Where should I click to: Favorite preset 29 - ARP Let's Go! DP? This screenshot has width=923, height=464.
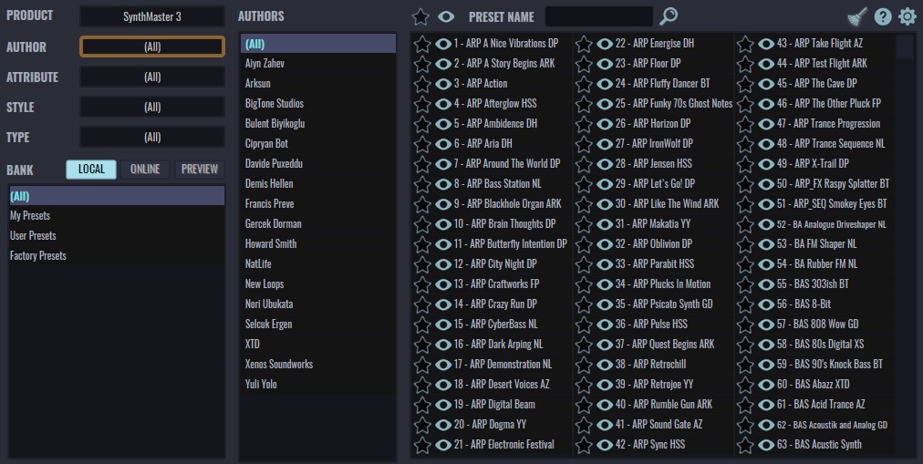pos(584,185)
